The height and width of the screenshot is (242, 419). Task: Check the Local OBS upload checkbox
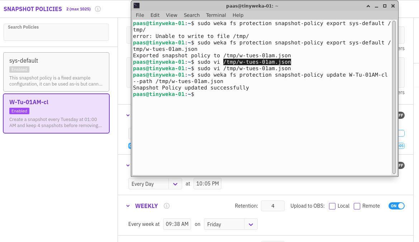pyautogui.click(x=332, y=206)
